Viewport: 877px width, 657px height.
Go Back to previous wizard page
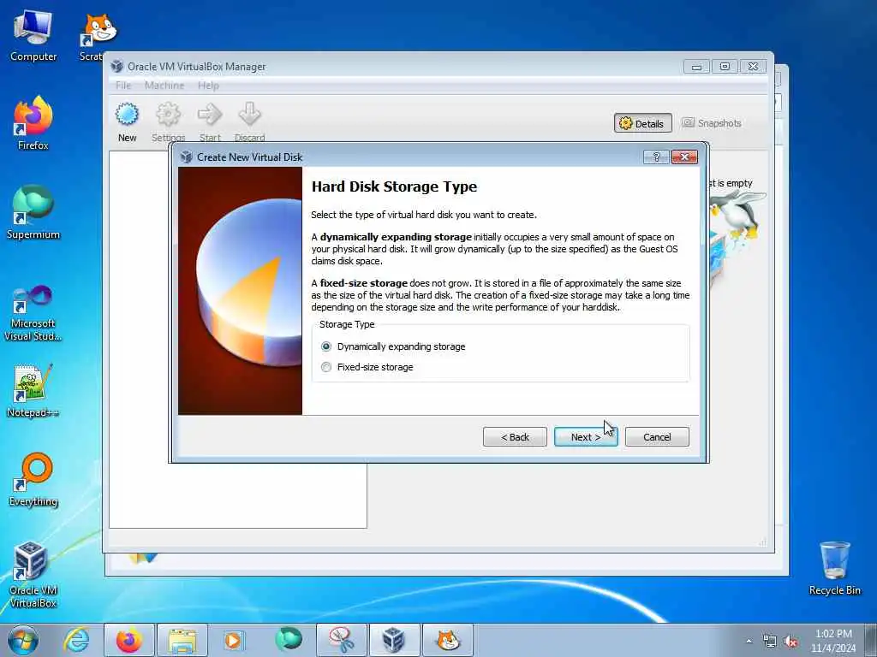(x=515, y=437)
